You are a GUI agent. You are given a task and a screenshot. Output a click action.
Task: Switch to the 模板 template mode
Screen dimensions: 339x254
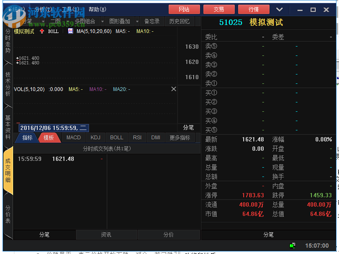coord(50,137)
